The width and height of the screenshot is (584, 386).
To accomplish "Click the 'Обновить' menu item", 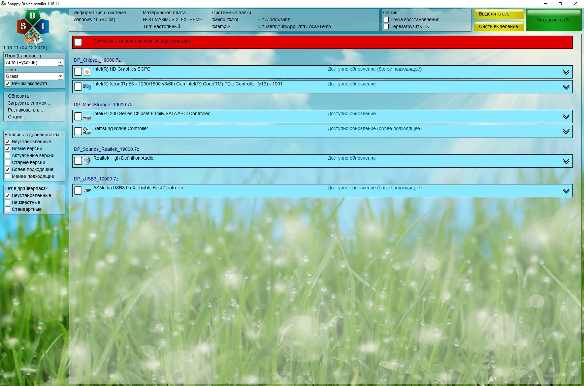I will click(19, 96).
